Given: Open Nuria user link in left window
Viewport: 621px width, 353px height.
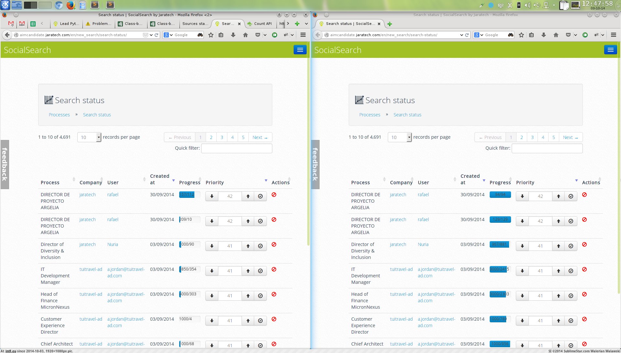Looking at the screenshot, I should 113,244.
